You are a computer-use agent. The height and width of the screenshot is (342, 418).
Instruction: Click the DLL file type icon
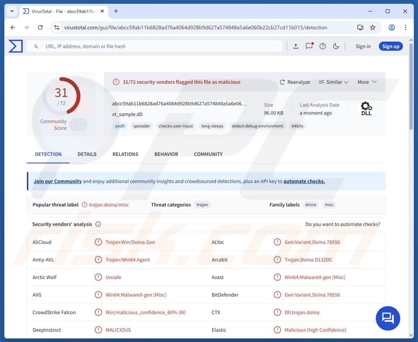(366, 109)
